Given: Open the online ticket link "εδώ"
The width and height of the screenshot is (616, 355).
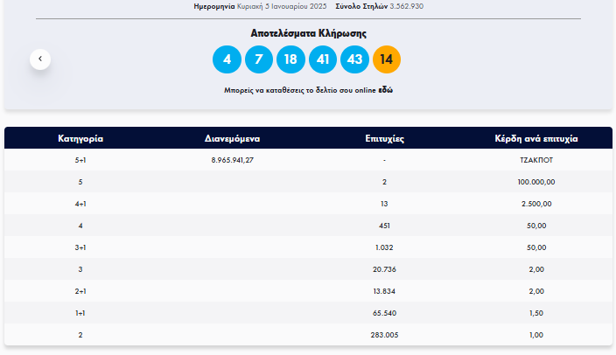Looking at the screenshot, I should (x=385, y=90).
